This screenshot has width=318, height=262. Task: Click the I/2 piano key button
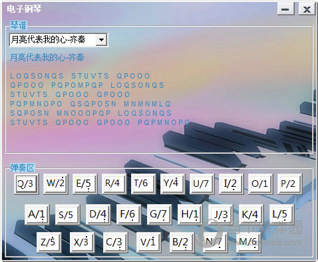[231, 184]
